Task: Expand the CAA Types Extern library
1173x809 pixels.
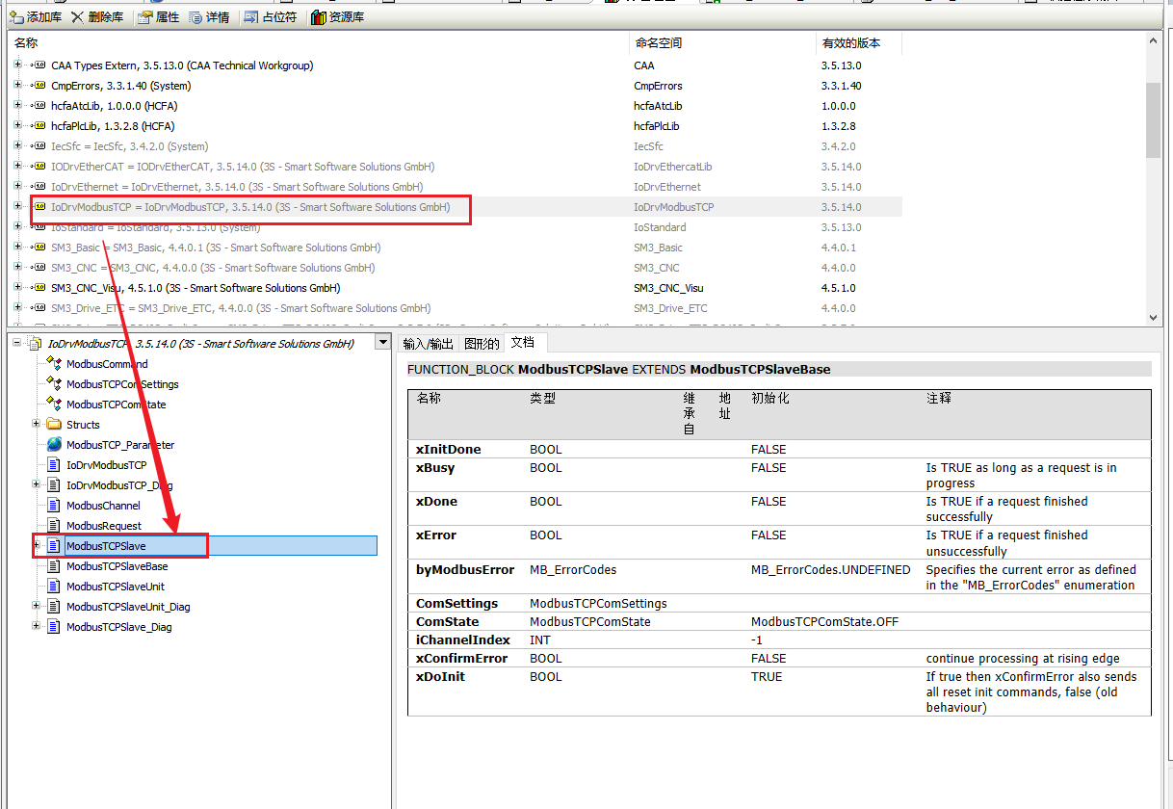Action: [17, 65]
